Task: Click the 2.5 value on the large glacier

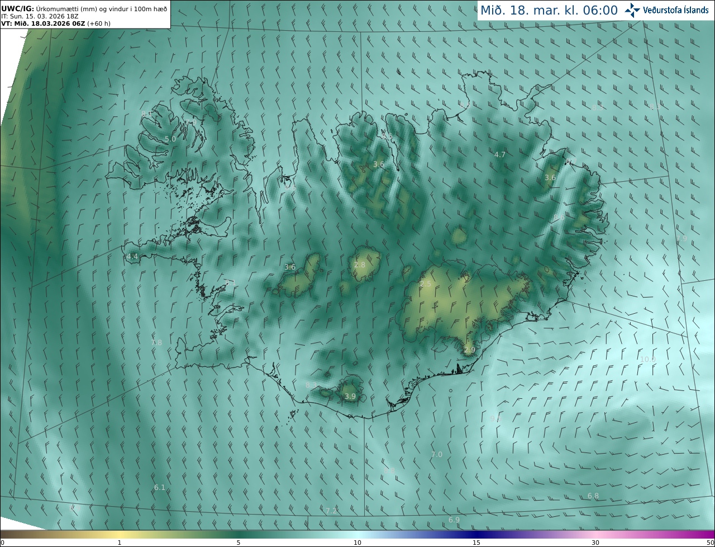Action: pos(426,285)
